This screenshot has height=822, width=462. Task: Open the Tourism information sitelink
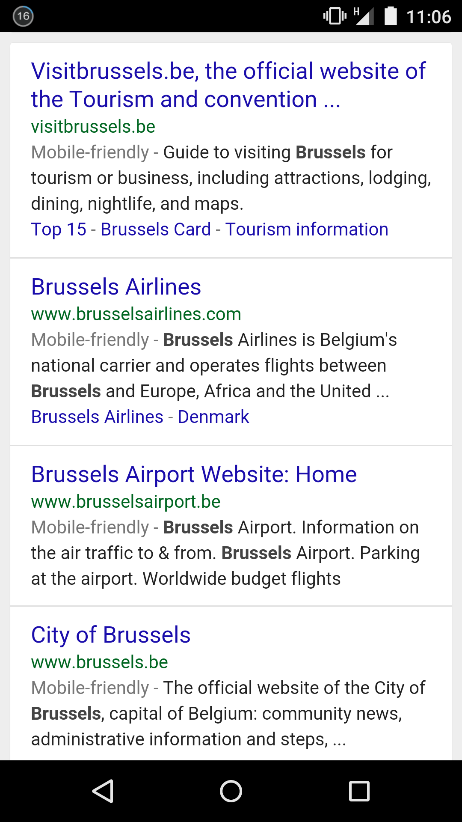[x=307, y=229]
